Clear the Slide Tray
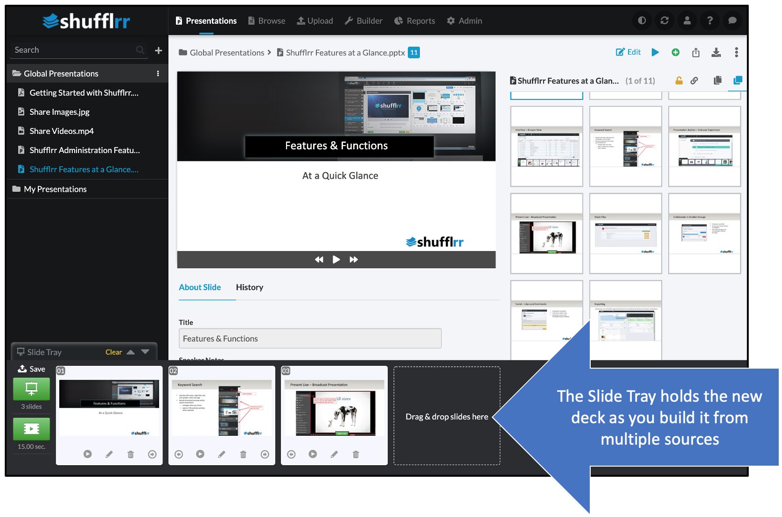The image size is (782, 517). [x=113, y=352]
